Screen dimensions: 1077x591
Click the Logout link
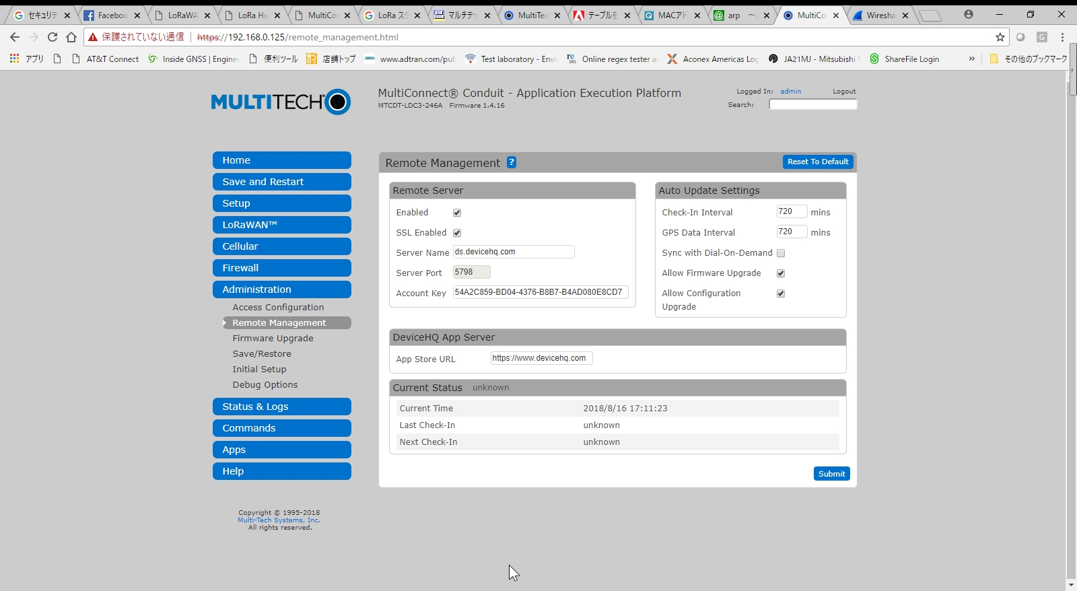[844, 91]
